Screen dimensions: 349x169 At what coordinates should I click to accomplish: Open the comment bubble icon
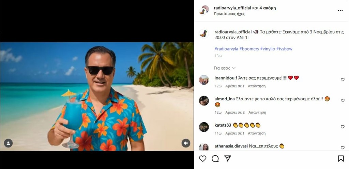point(215,158)
